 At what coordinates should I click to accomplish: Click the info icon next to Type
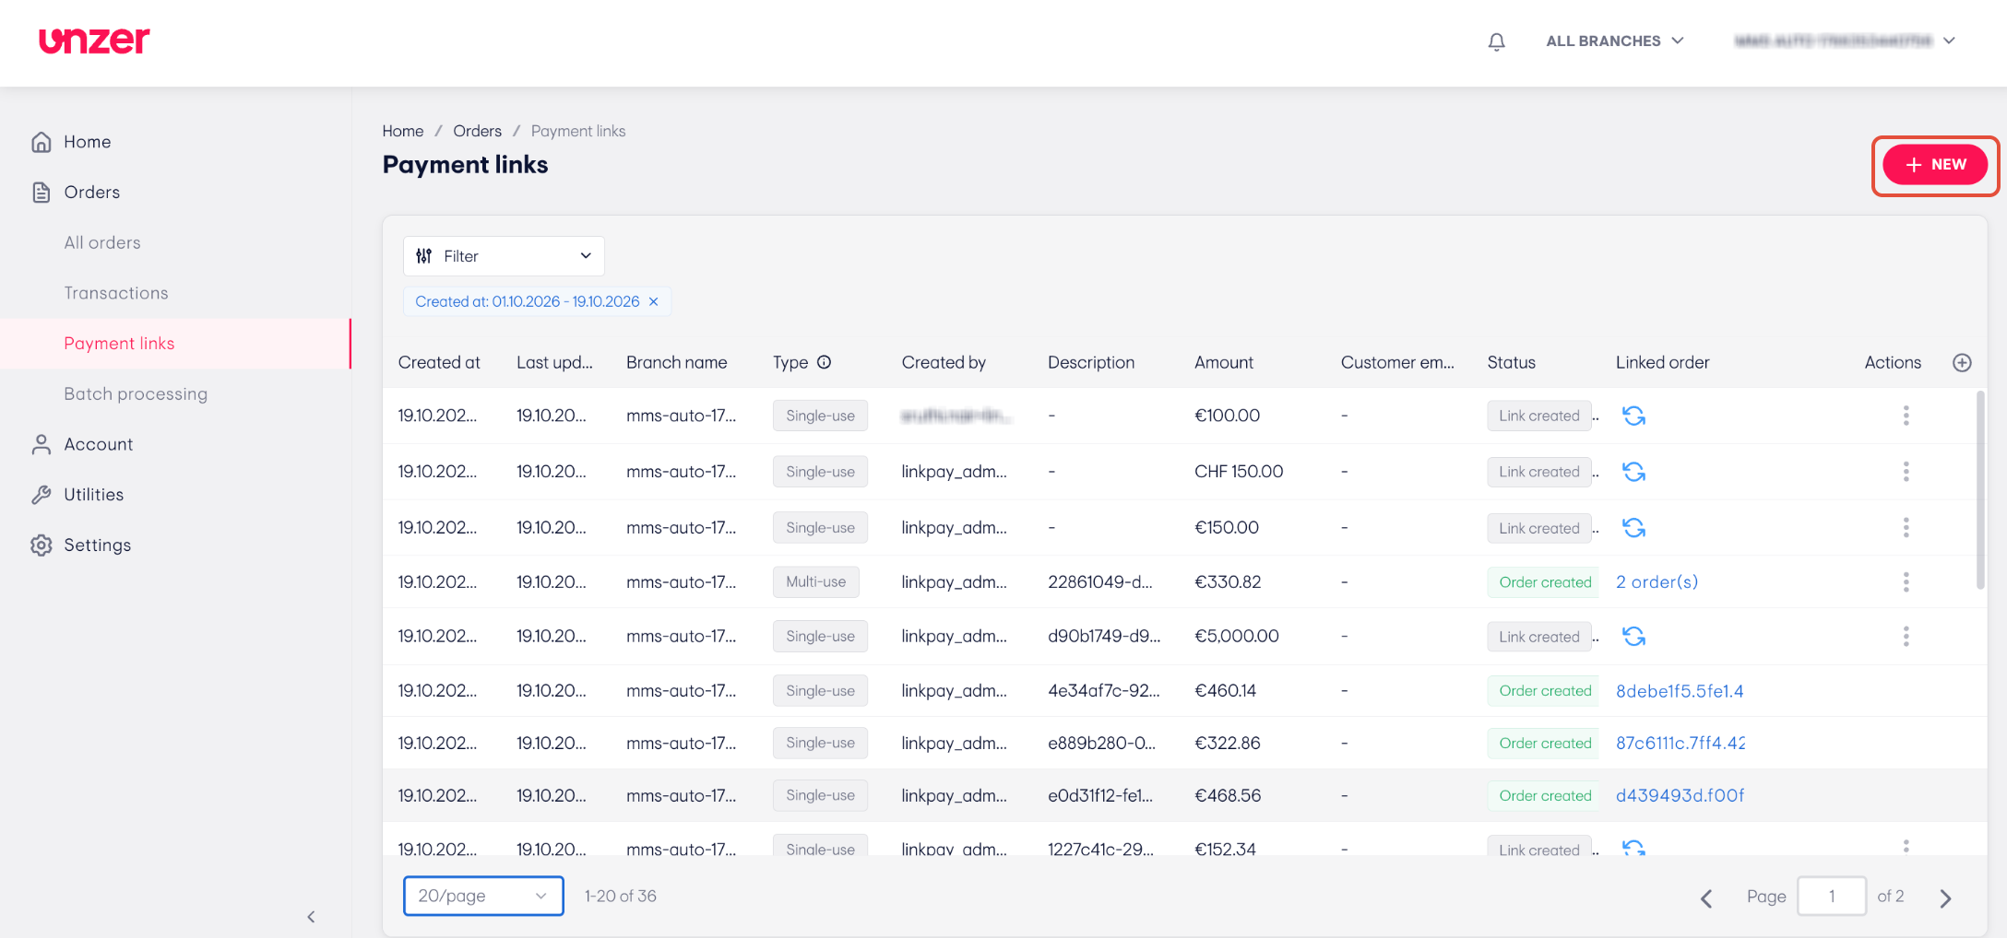coord(824,362)
